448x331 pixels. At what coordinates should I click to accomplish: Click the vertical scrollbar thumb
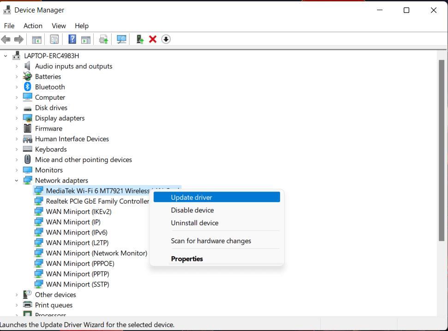coord(442,150)
